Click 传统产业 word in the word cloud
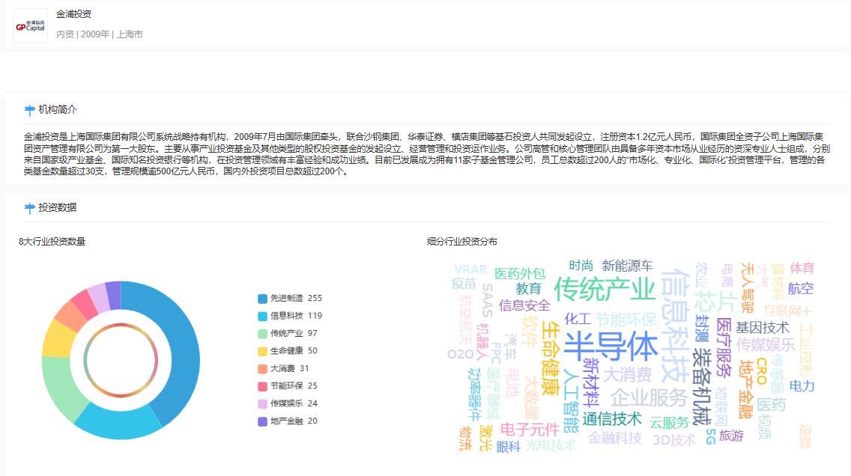Viewport: 851px width, 476px height. (x=604, y=289)
